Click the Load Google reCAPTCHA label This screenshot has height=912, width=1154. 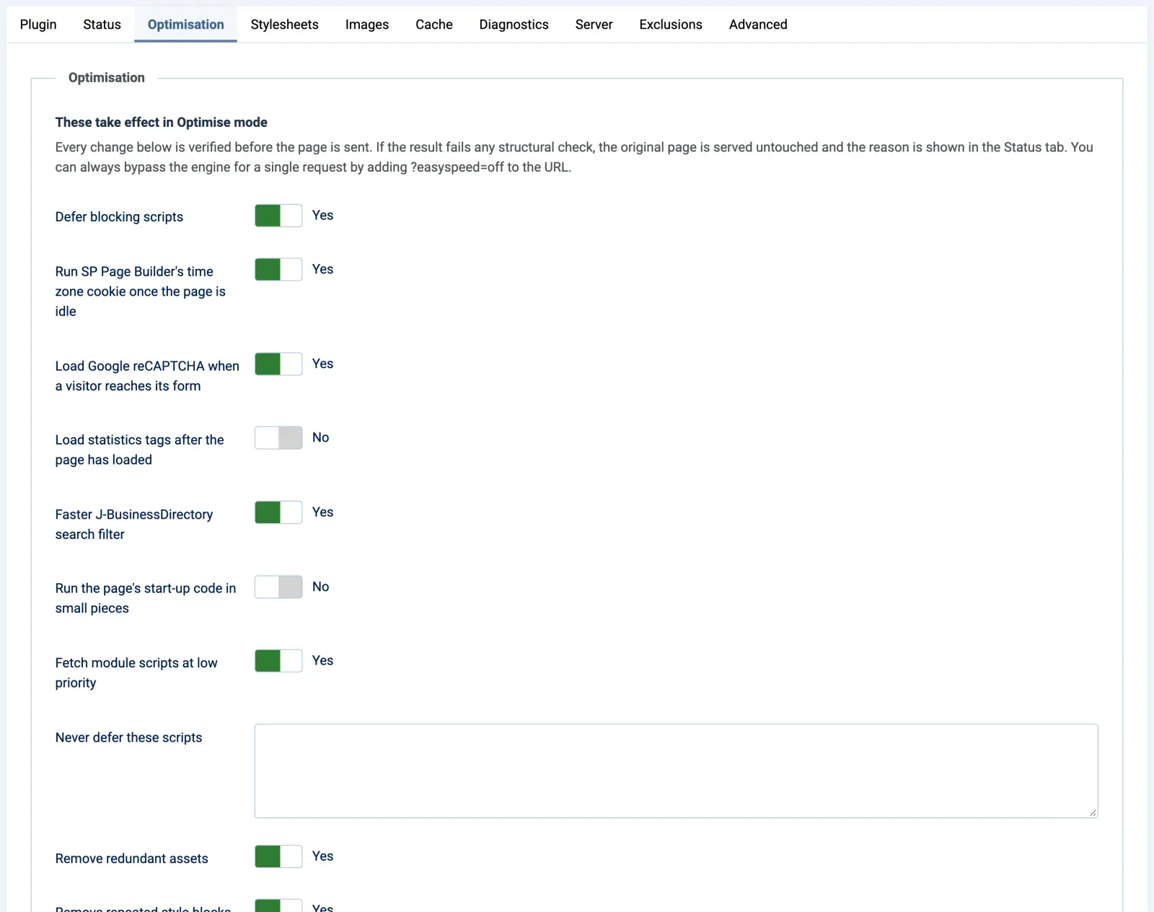click(147, 376)
